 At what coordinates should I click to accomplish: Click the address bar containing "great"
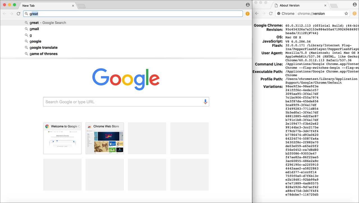(133, 14)
